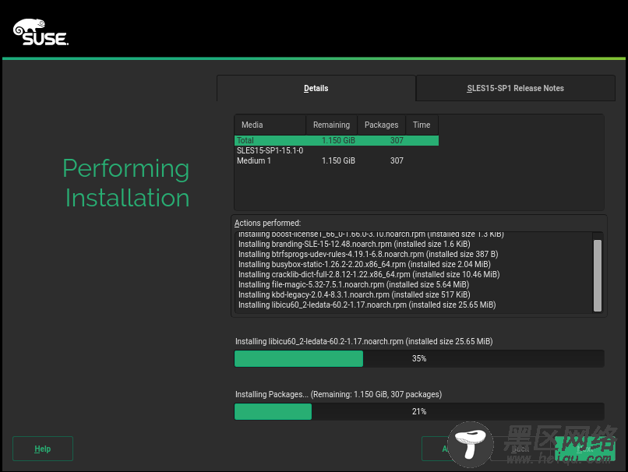This screenshot has width=628, height=472.
Task: Click the Time column header
Action: 422,125
